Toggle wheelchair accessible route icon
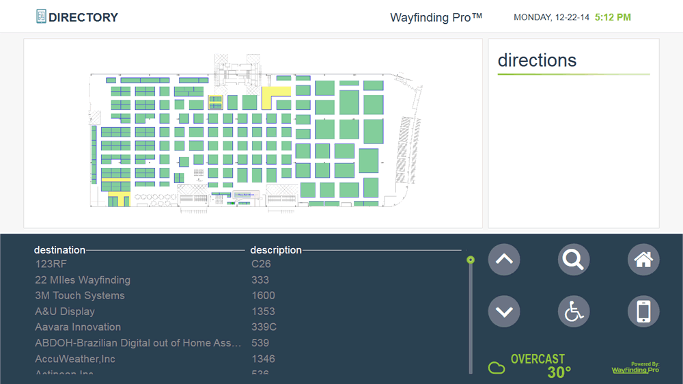The height and width of the screenshot is (384, 683). click(x=574, y=312)
